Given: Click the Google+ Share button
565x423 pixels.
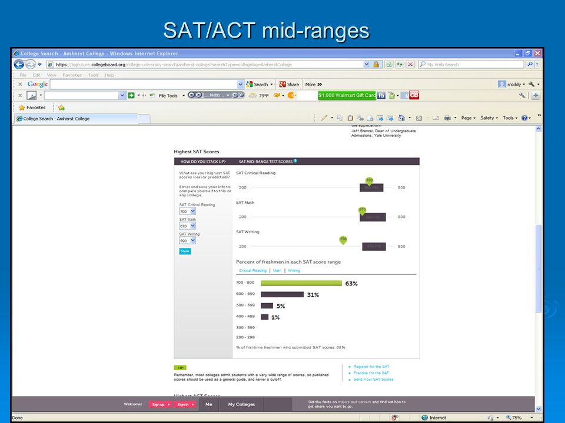Looking at the screenshot, I should (x=289, y=84).
